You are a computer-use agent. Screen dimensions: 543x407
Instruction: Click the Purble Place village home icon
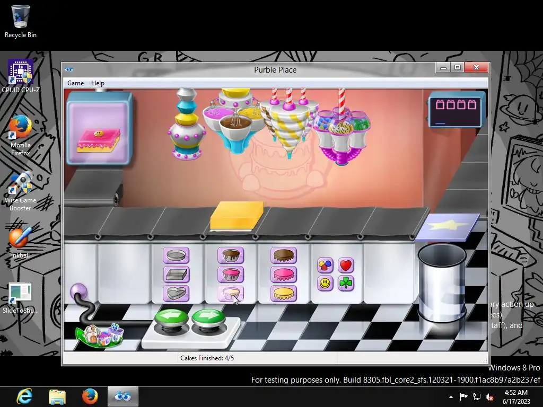click(100, 335)
